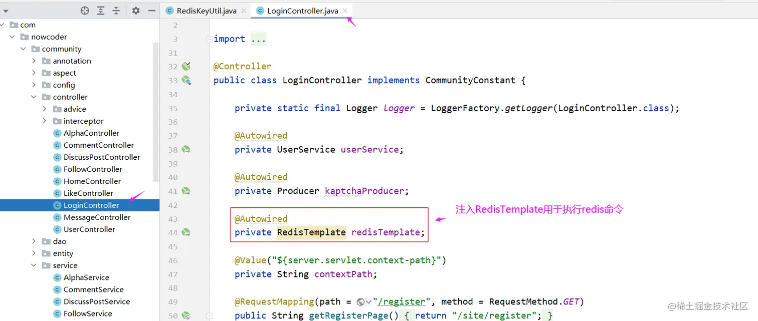Click the project tree vertical scrollbar
The width and height of the screenshot is (758, 321).
156,112
